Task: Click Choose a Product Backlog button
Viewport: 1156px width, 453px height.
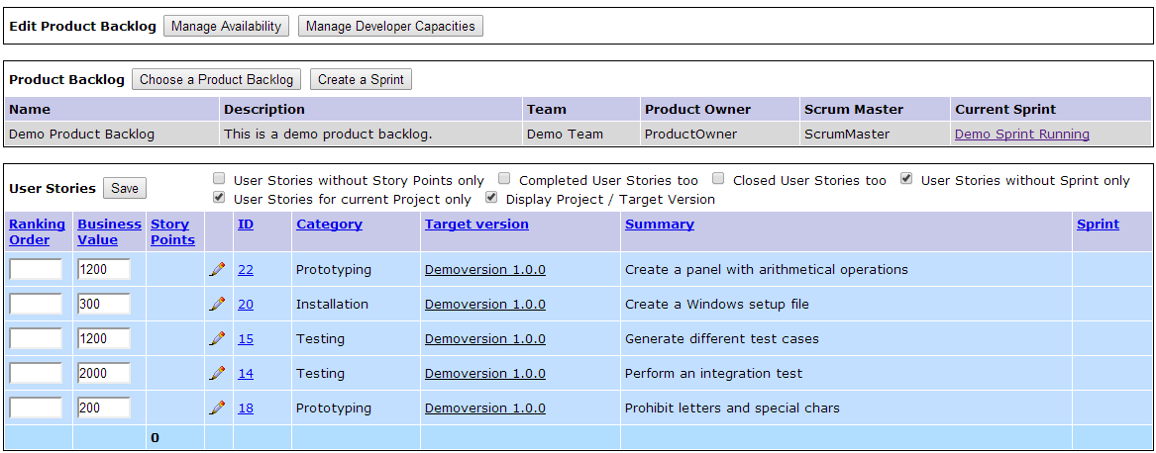Action: click(x=216, y=80)
